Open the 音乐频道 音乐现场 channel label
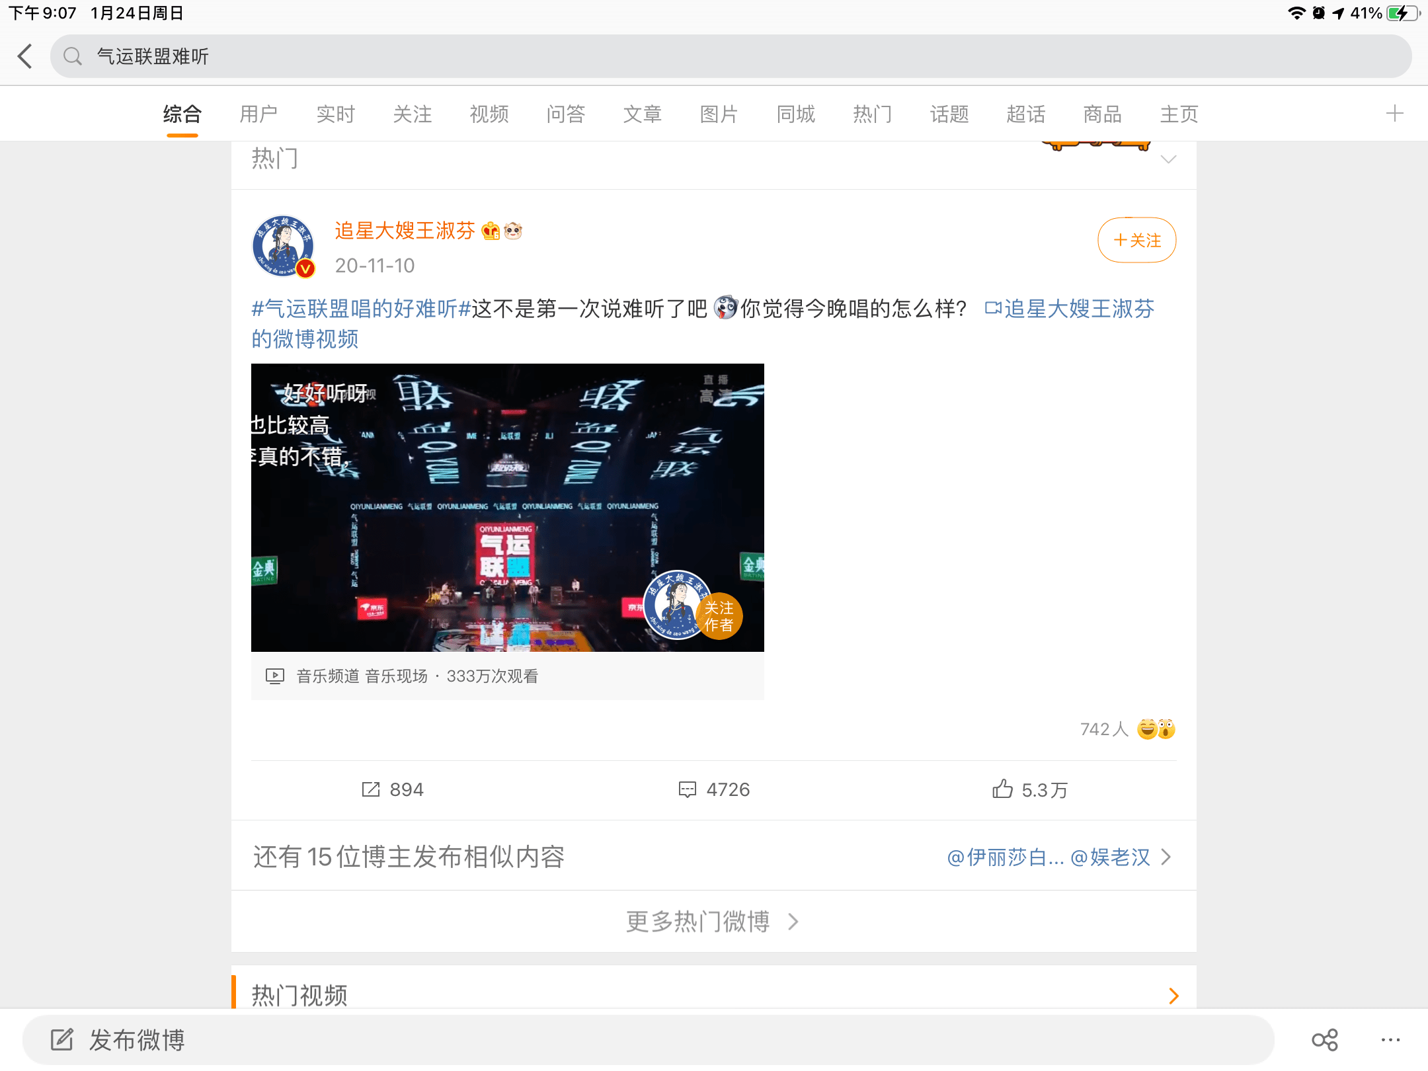 pos(362,676)
